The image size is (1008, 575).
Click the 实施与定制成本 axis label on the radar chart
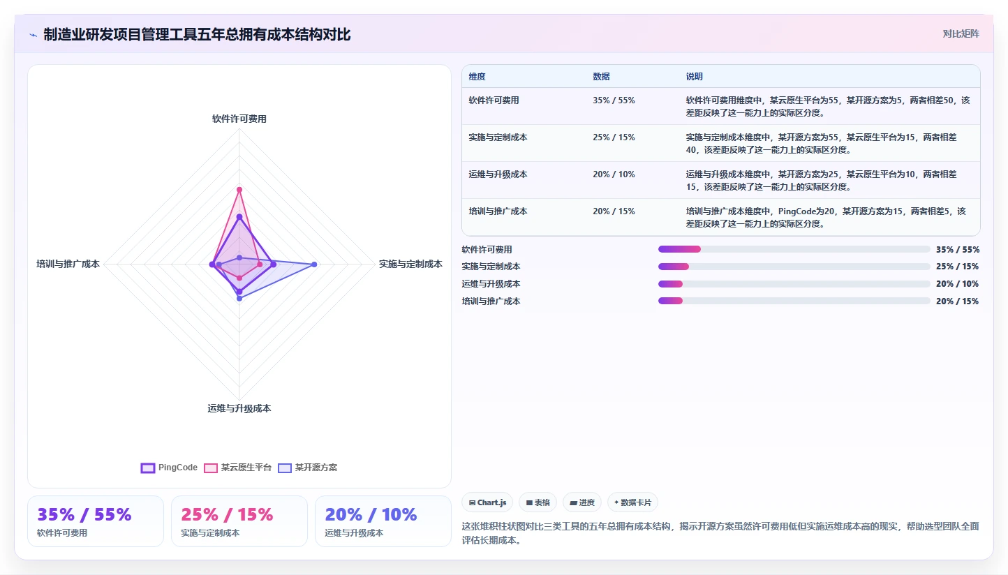[x=410, y=264]
